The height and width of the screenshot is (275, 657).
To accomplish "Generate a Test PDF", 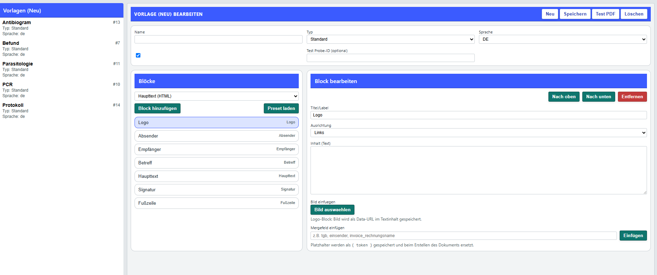I will point(605,14).
